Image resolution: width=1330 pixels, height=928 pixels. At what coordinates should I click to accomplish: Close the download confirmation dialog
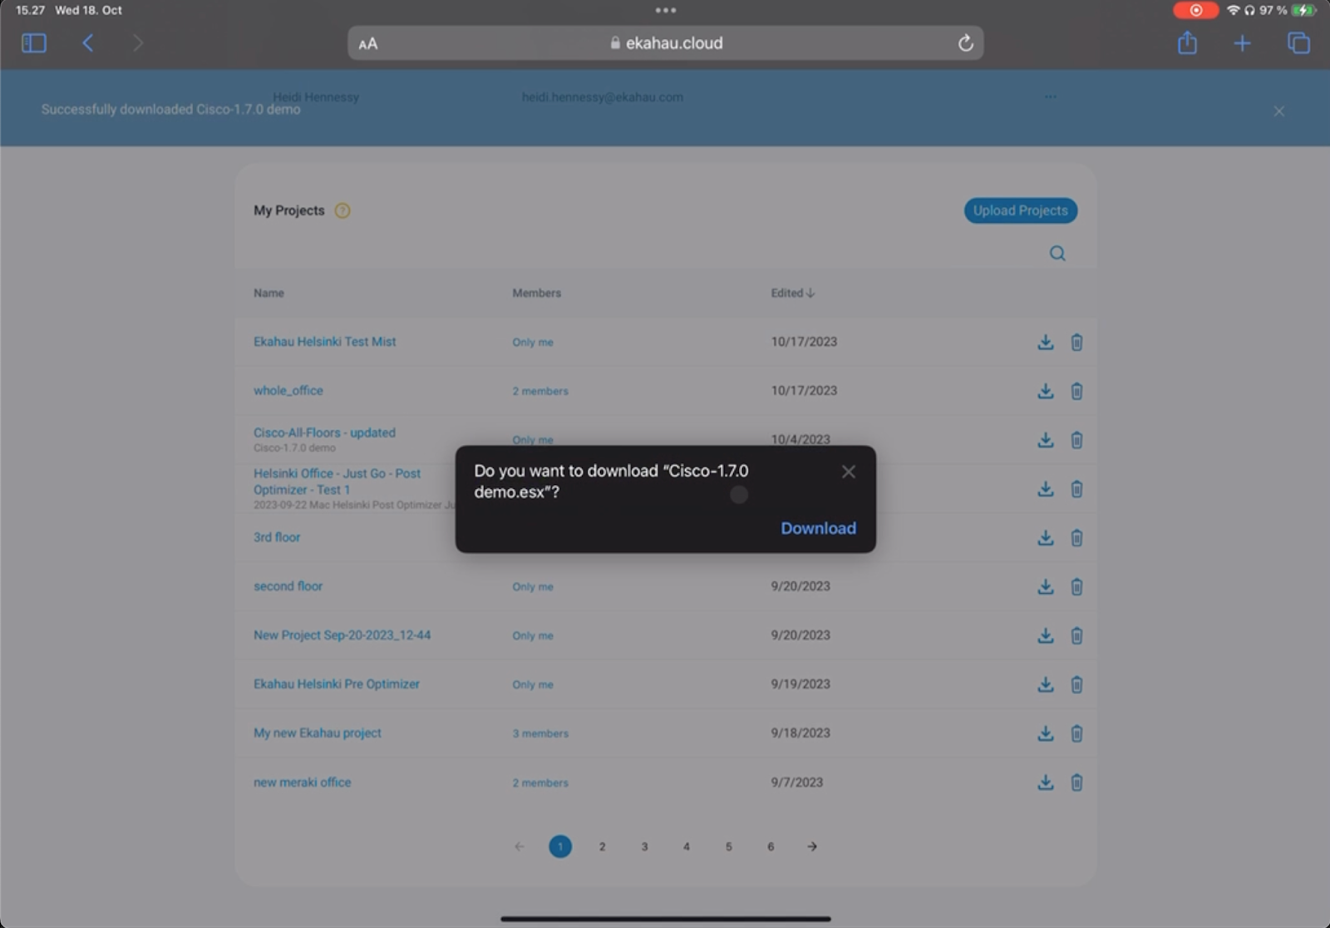pyautogui.click(x=848, y=471)
